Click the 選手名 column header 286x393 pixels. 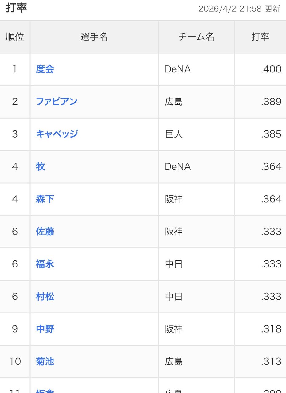pyautogui.click(x=94, y=37)
